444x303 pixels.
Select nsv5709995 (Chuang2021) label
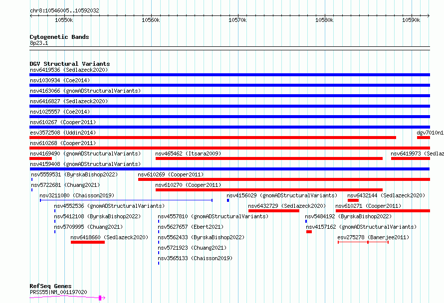pos(88,227)
